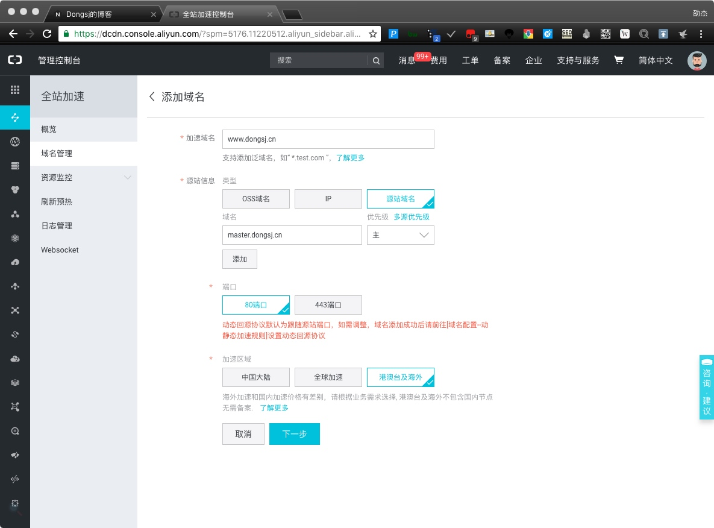Screen dimensions: 714x528
Task: Open 日志管理 in sidebar
Action: point(84,225)
